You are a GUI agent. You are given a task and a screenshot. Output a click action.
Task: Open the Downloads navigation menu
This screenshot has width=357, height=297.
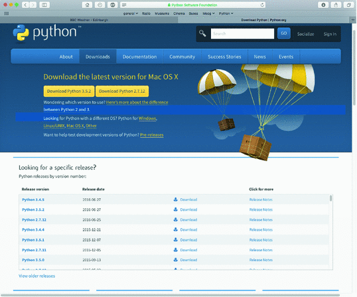(98, 56)
